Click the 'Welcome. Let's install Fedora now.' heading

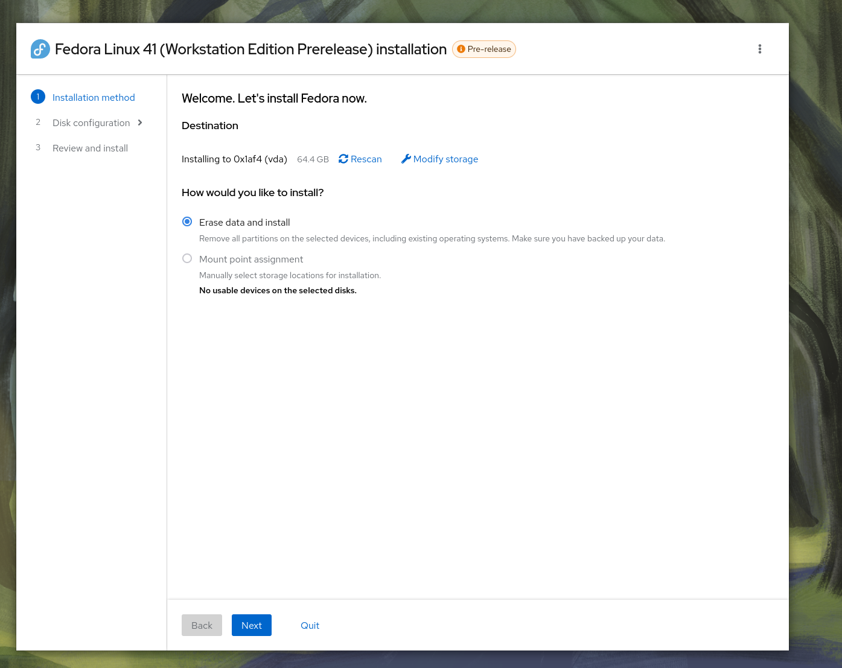274,98
